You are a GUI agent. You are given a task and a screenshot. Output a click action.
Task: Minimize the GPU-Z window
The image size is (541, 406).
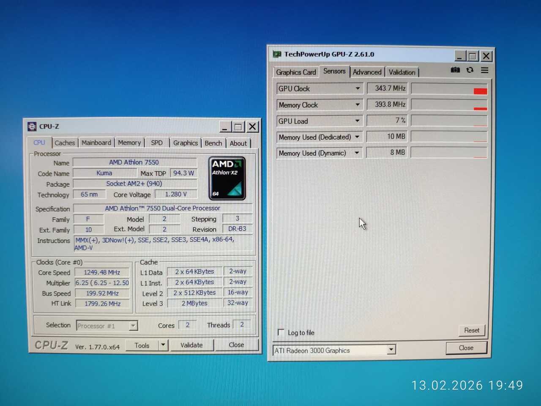pos(460,56)
